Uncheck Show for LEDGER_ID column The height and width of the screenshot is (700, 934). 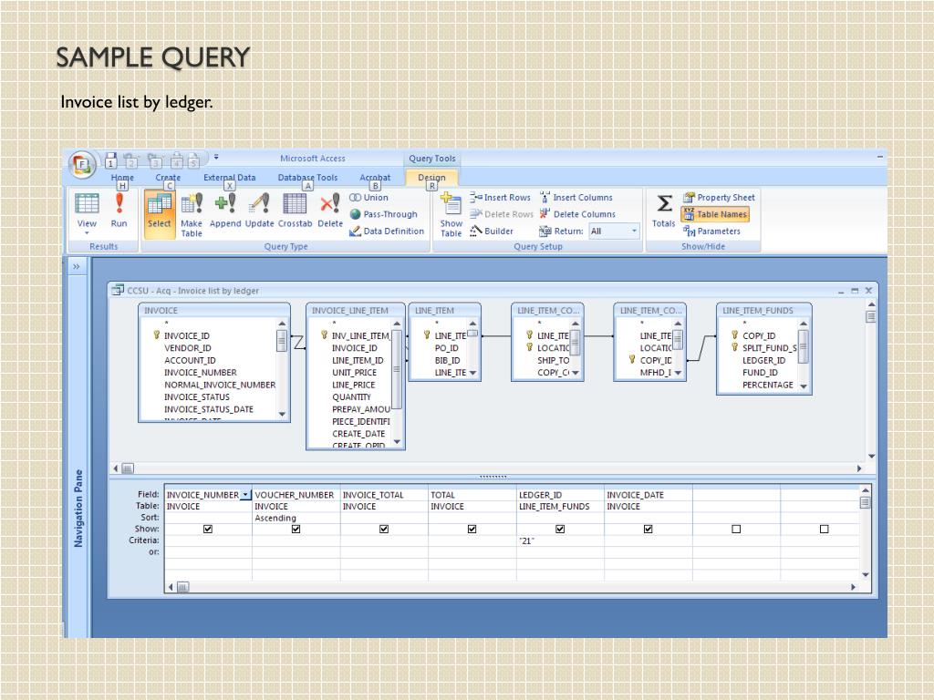tap(560, 529)
